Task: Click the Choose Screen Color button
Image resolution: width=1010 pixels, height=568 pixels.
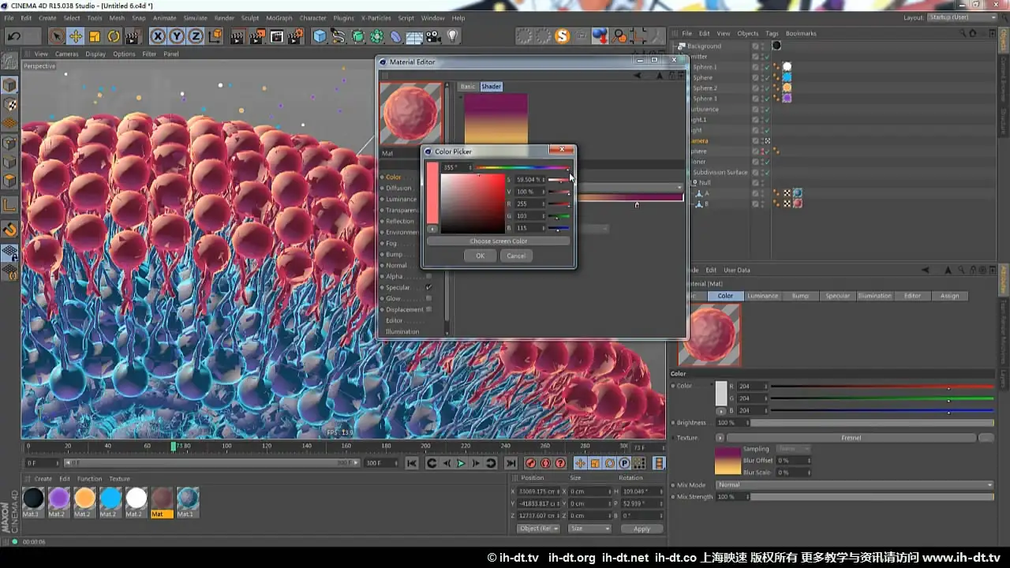Action: pos(498,241)
